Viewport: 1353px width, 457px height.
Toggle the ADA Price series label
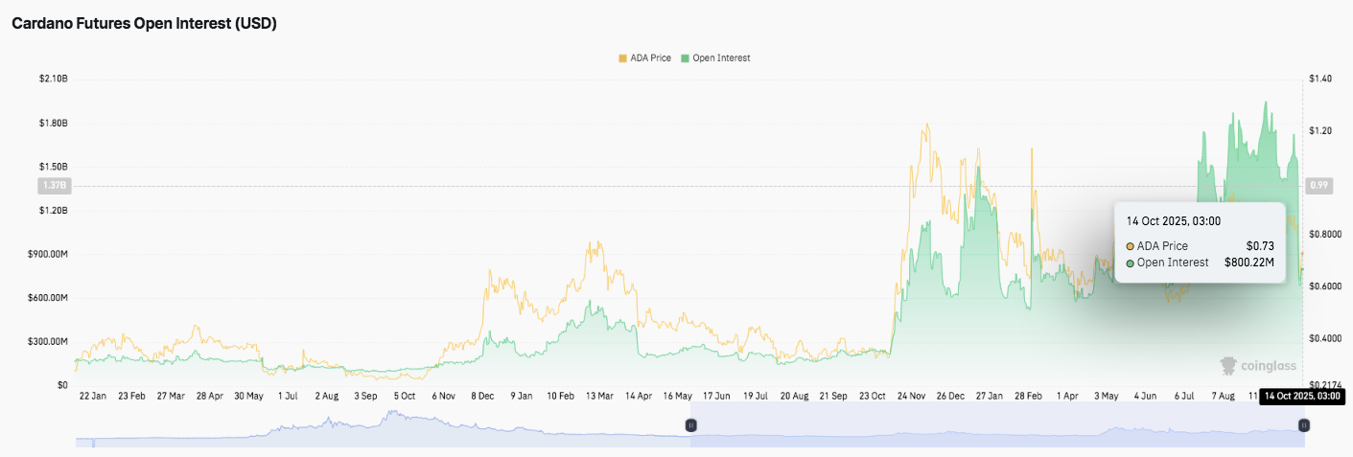coord(650,58)
